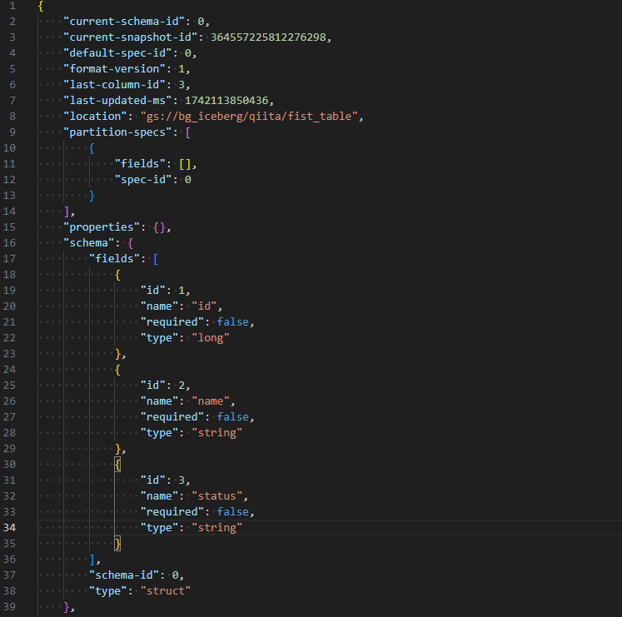Select the timestamp value 1742113850436
The height and width of the screenshot is (617, 622).
pos(226,101)
